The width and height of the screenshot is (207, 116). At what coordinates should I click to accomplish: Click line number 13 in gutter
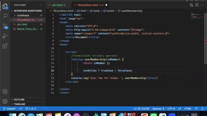point(52,59)
